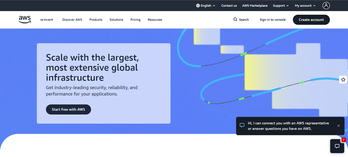Expand the My account dropdown
348x157 pixels.
click(x=305, y=5)
